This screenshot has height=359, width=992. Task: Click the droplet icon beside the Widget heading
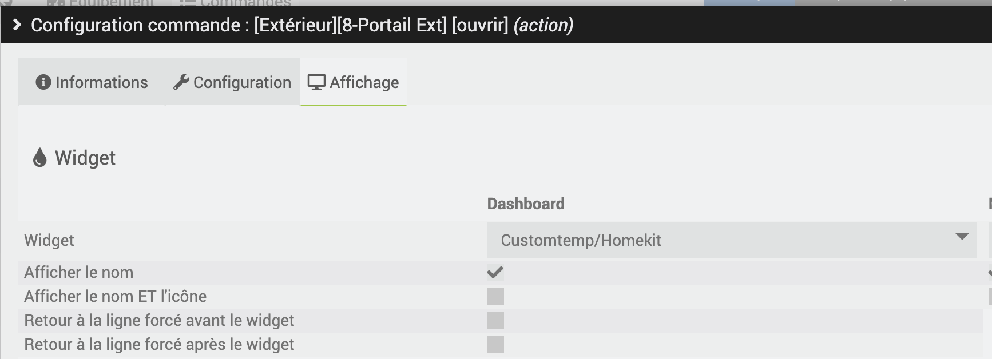39,158
